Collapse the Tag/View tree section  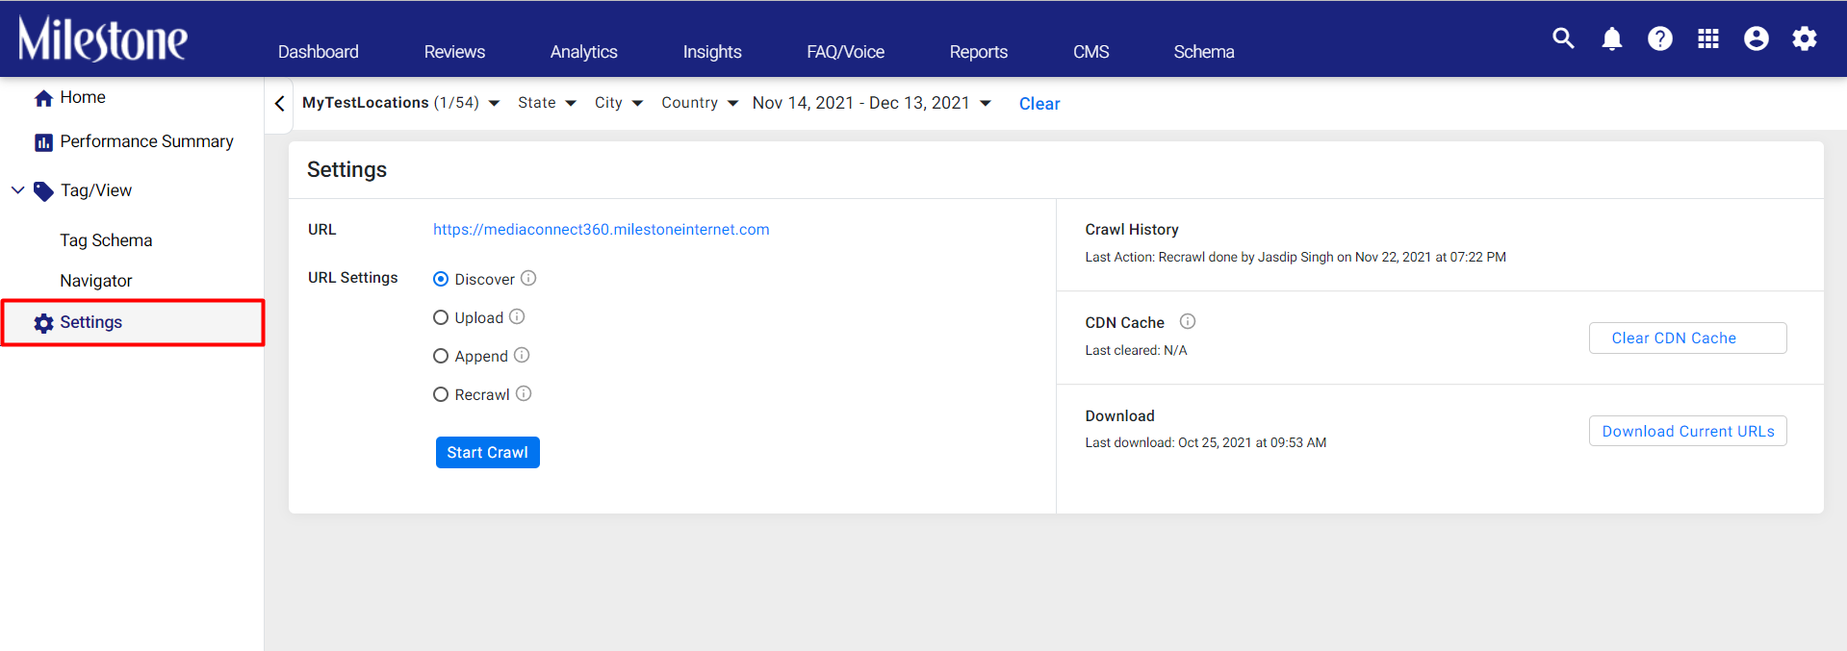coord(17,190)
